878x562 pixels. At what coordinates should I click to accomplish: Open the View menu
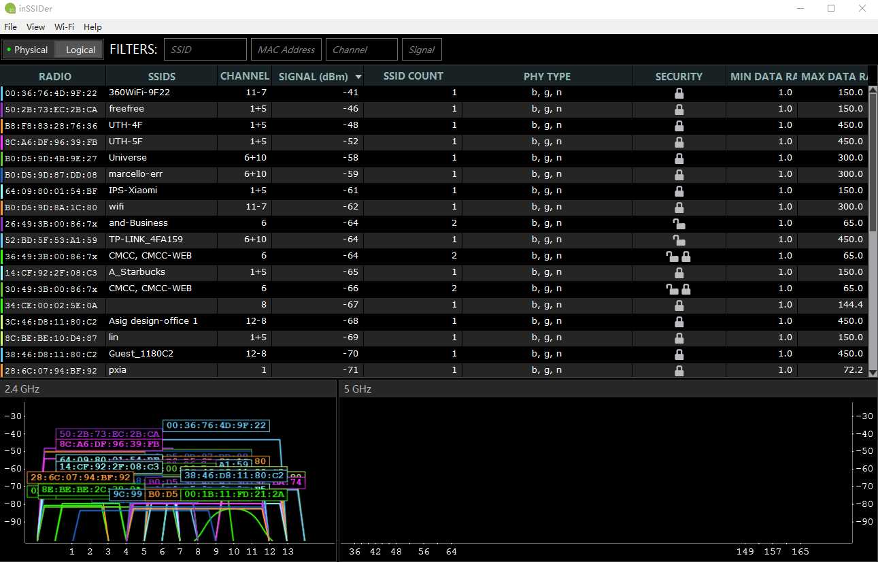(x=35, y=27)
